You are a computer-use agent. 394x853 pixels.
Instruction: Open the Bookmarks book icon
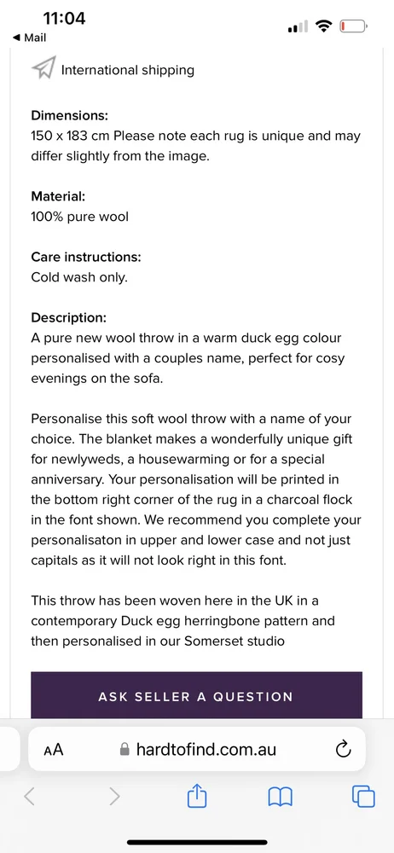[281, 798]
